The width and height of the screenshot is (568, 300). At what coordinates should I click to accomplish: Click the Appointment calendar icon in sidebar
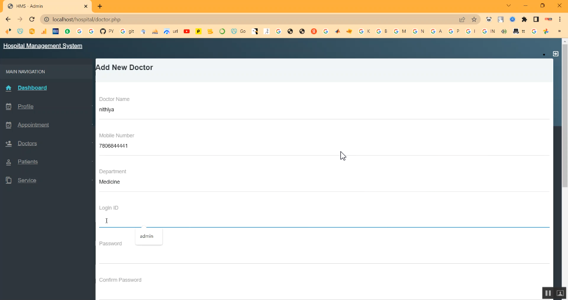[9, 125]
